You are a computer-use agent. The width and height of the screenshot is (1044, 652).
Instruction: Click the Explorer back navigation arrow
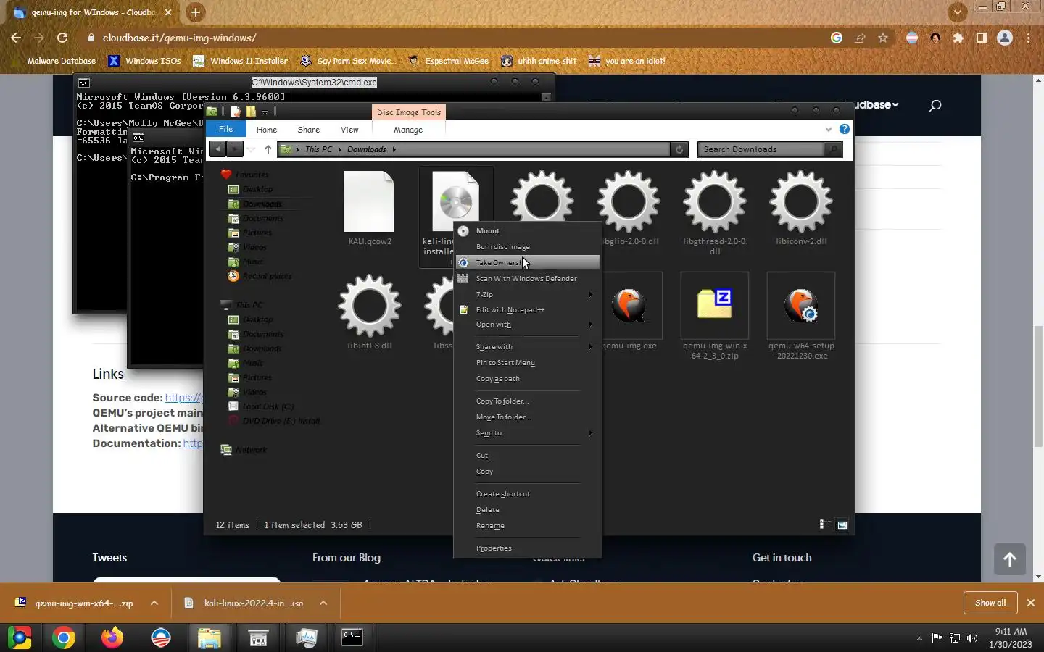(x=217, y=149)
